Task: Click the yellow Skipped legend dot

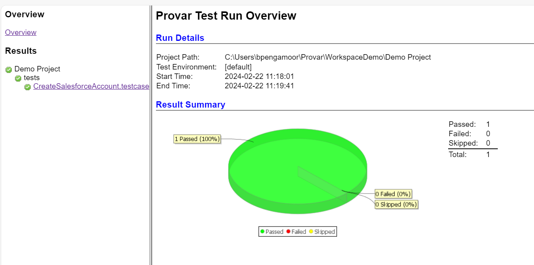Action: coord(311,232)
